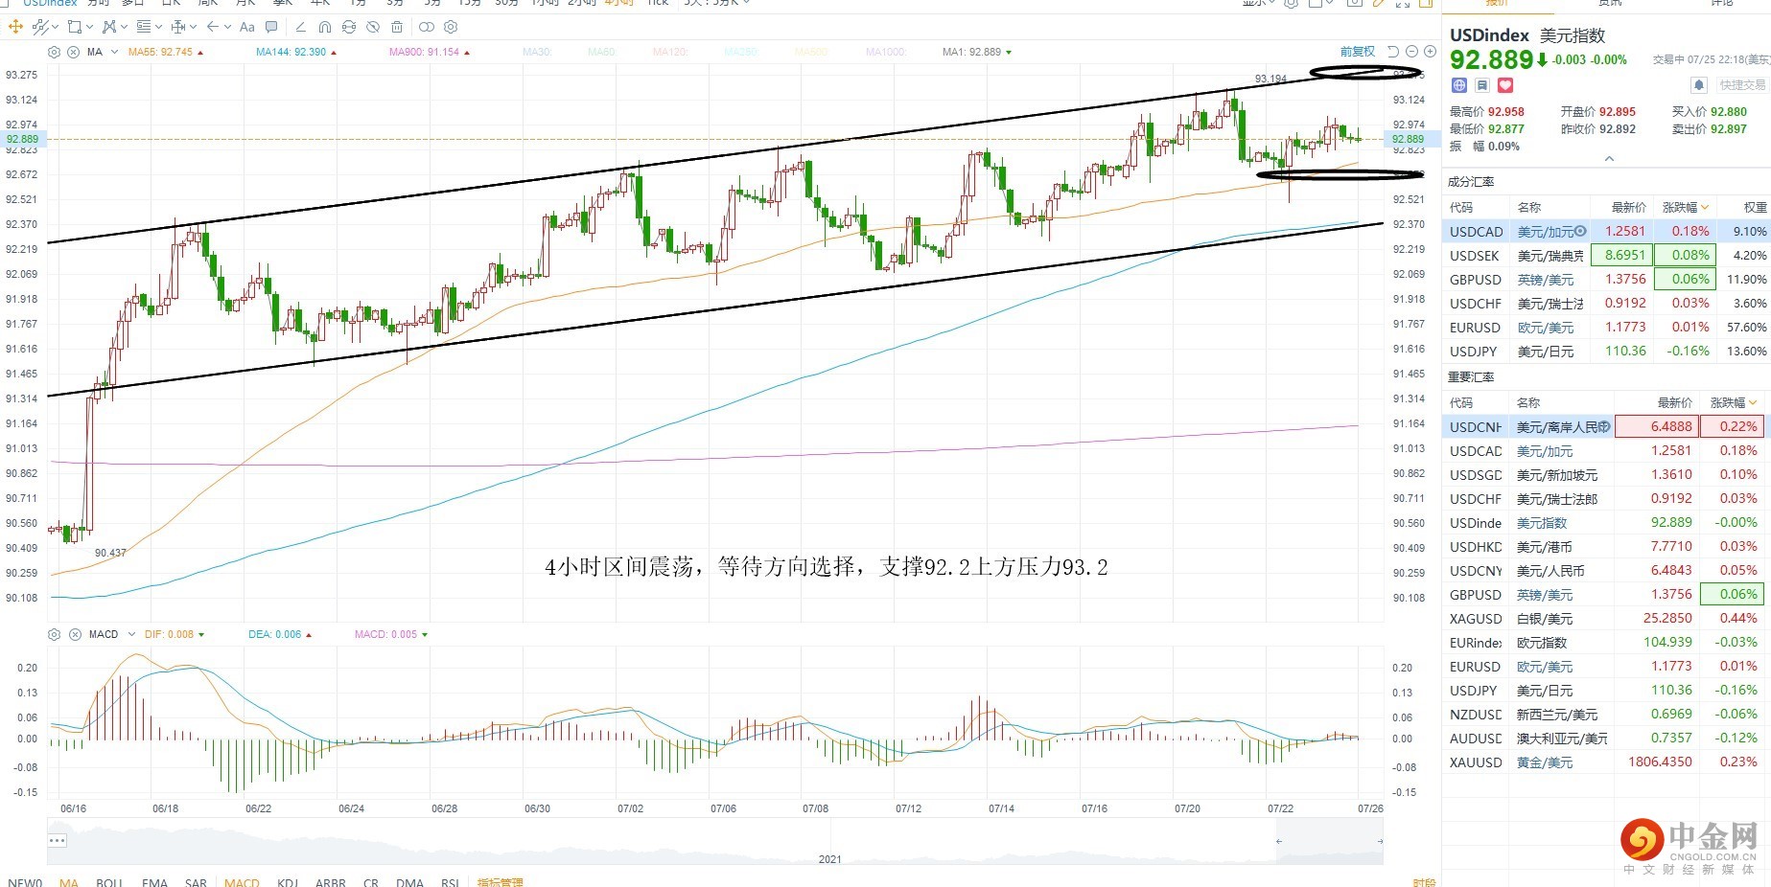The image size is (1771, 887).
Task: Toggle the DIF line in MACD
Action: click(x=175, y=634)
